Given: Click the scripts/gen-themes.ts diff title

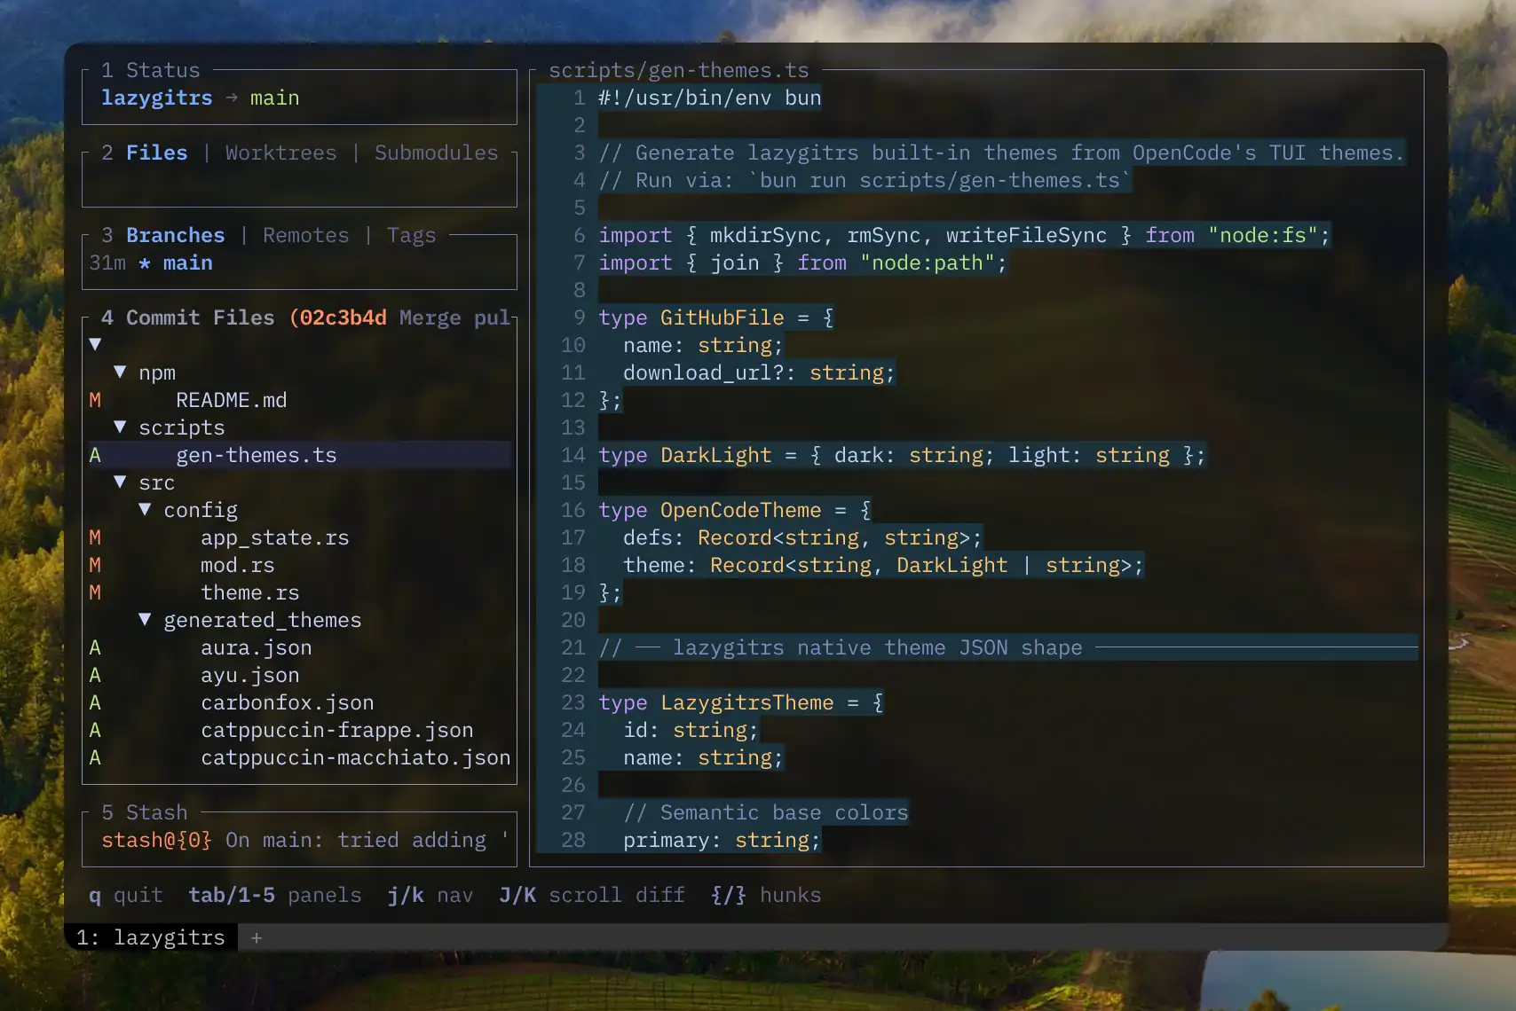Looking at the screenshot, I should (679, 70).
